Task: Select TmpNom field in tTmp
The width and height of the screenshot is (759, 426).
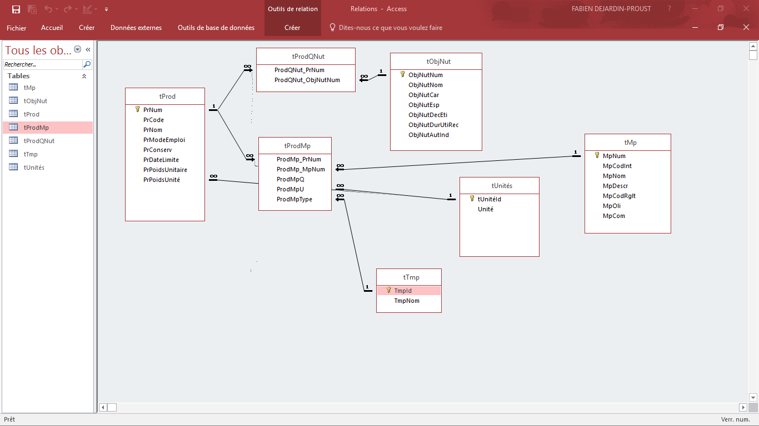Action: tap(407, 301)
